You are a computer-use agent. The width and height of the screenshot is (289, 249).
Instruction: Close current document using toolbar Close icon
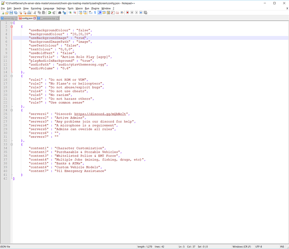click(x=20, y=13)
